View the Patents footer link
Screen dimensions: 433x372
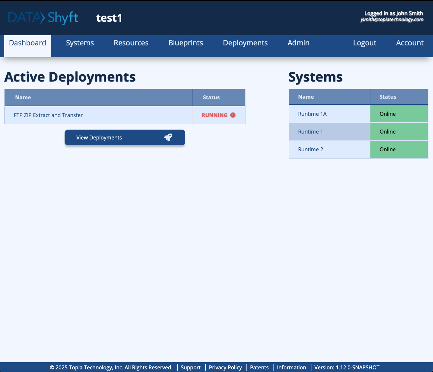259,367
